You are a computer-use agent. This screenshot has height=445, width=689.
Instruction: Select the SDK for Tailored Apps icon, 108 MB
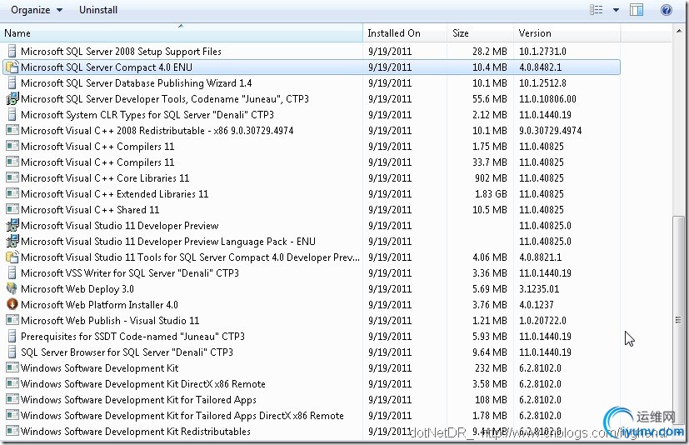12,399
